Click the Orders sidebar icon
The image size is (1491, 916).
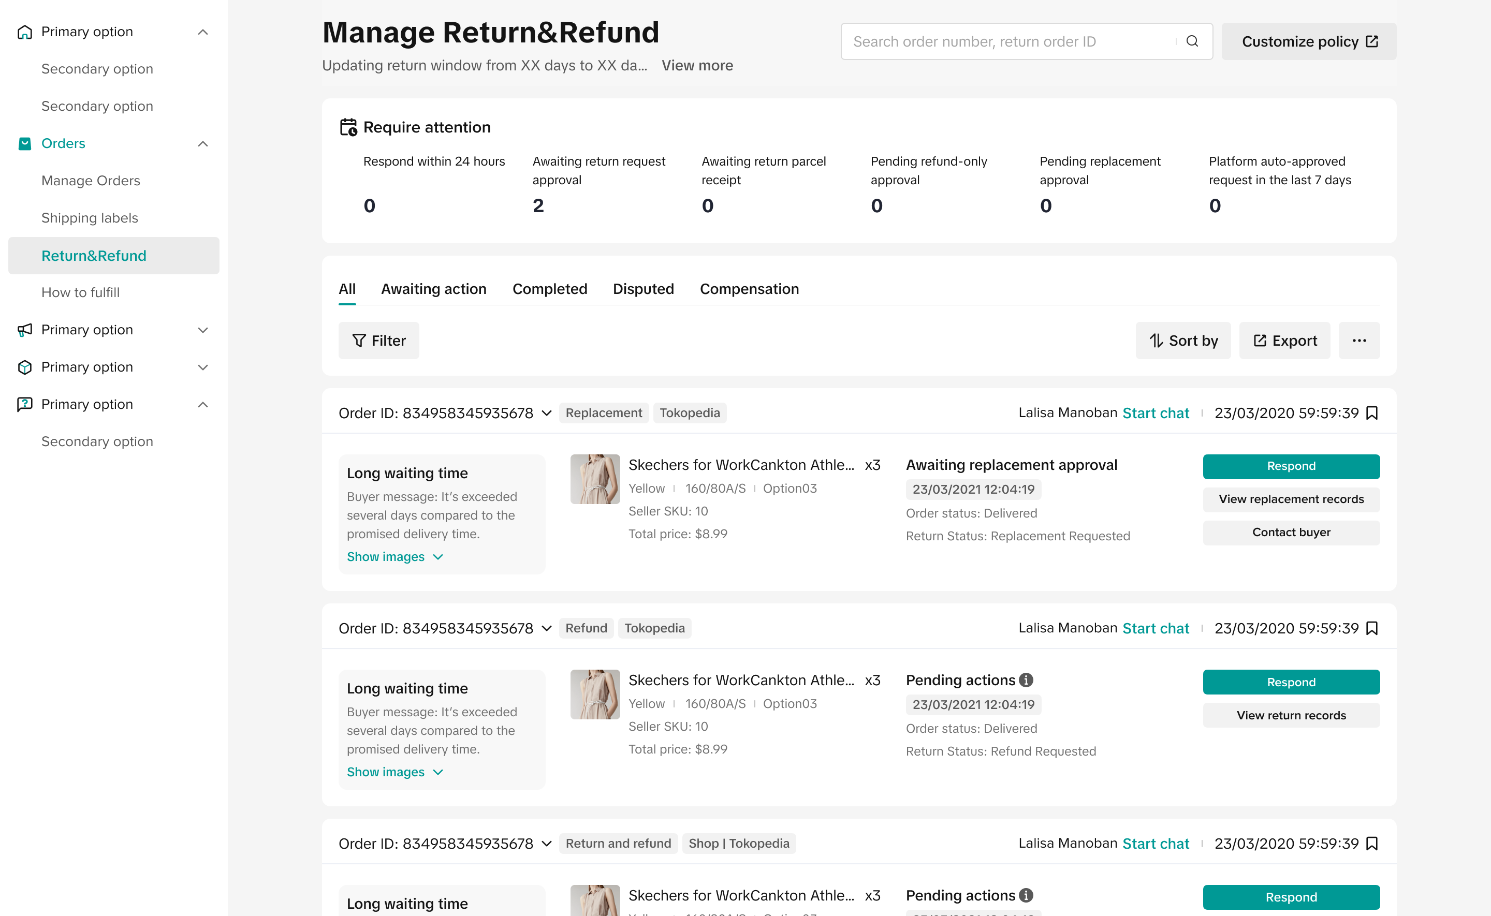point(25,143)
